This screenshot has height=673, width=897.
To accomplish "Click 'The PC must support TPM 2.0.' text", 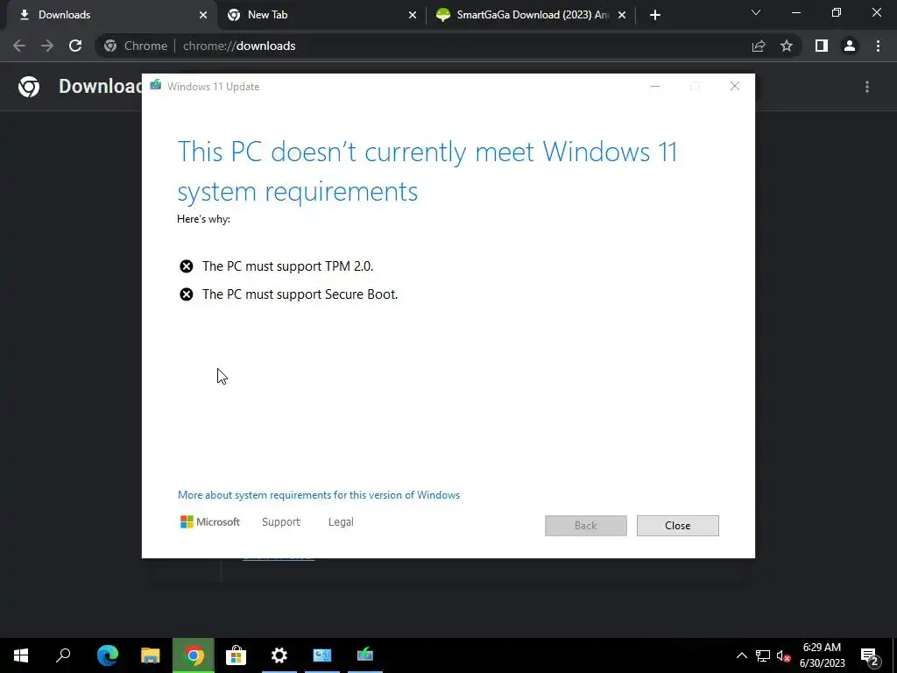I will point(287,266).
